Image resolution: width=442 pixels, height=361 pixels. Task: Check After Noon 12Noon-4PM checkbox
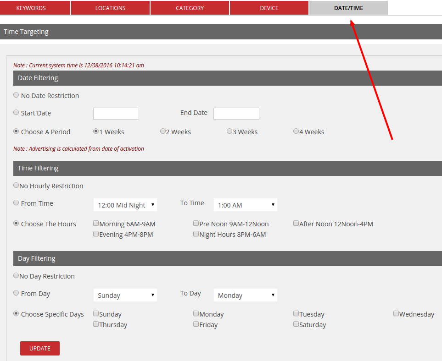point(296,224)
